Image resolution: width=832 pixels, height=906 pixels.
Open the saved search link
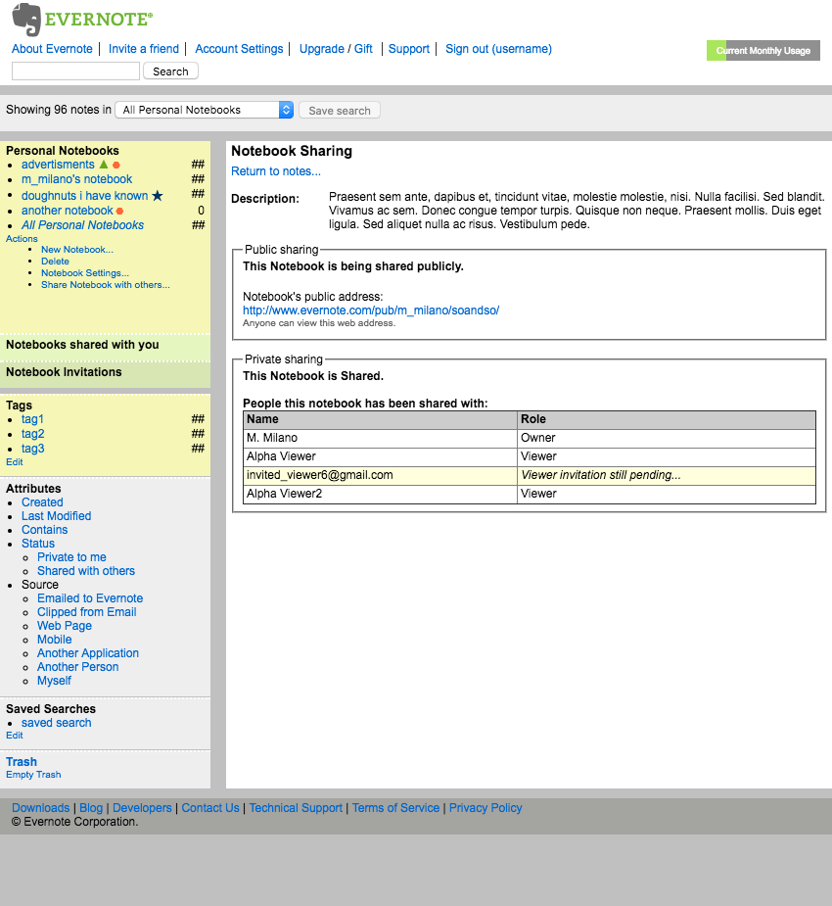pos(57,723)
